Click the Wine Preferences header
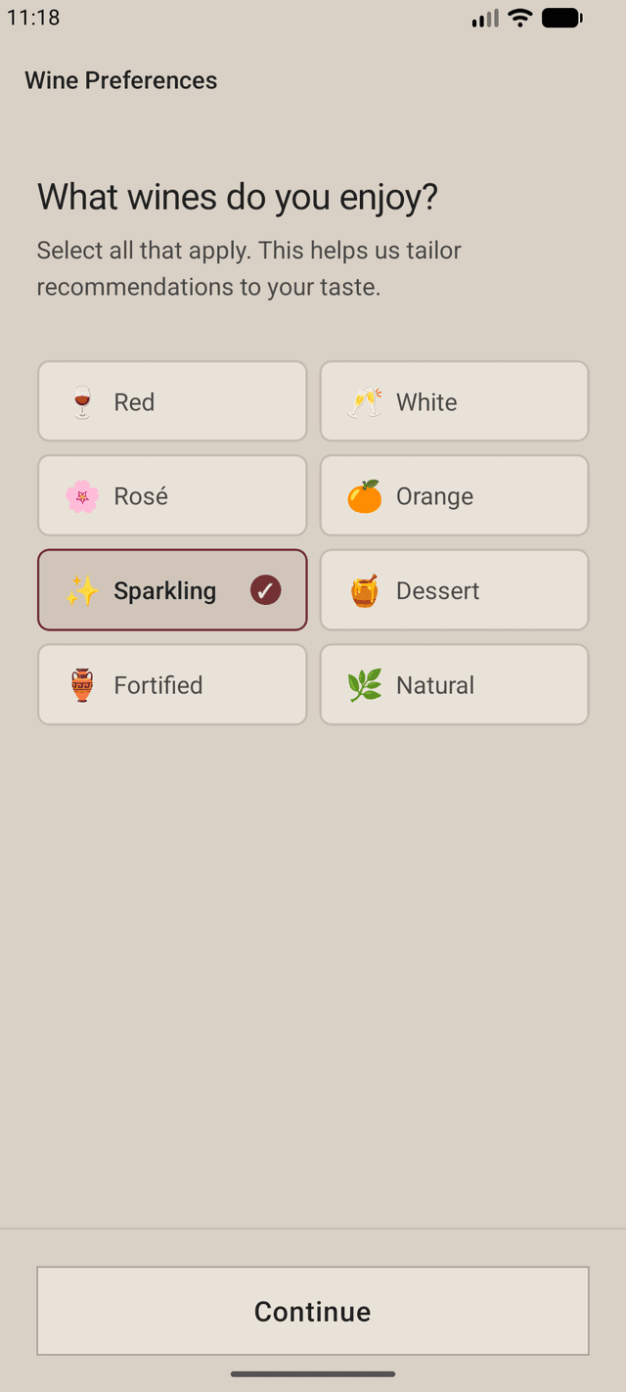The image size is (626, 1392). click(x=120, y=80)
